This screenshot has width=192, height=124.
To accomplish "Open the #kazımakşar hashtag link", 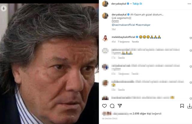I will click(143, 25).
